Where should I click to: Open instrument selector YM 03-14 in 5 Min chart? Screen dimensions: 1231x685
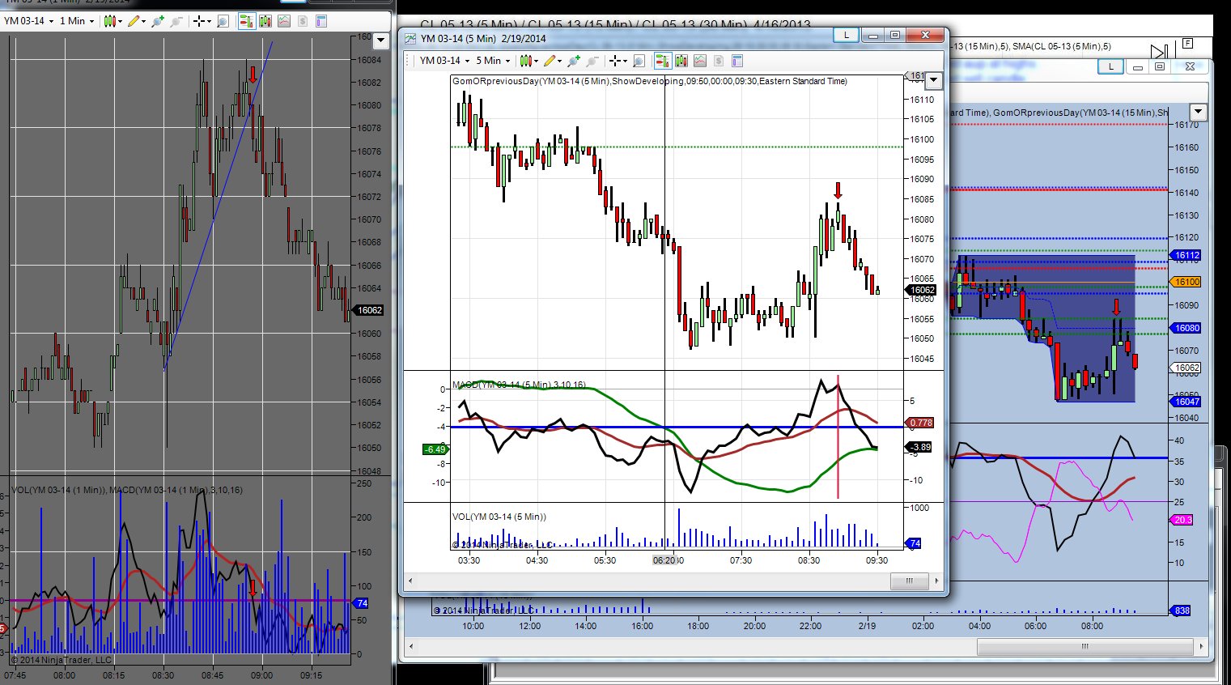pos(444,61)
